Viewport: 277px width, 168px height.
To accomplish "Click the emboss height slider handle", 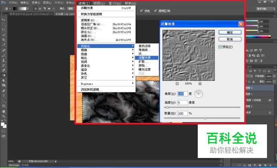I will (x=167, y=107).
